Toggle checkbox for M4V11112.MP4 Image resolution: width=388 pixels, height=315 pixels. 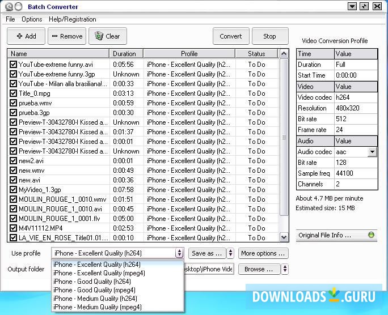point(13,228)
